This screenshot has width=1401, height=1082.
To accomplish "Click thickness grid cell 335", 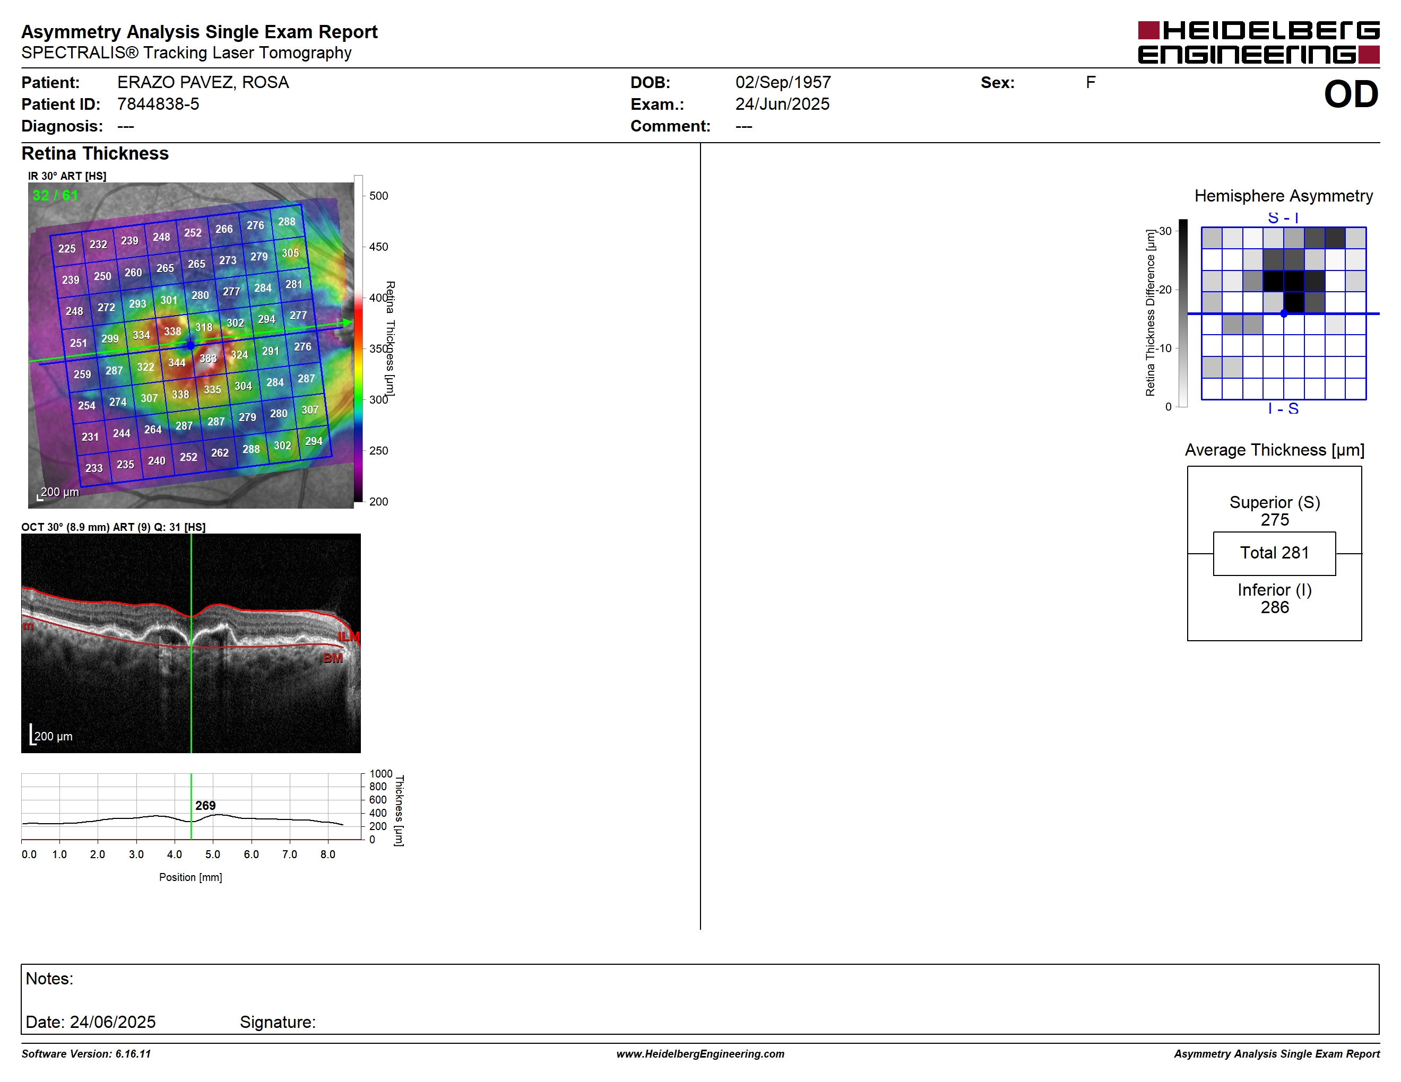I will 212,390.
